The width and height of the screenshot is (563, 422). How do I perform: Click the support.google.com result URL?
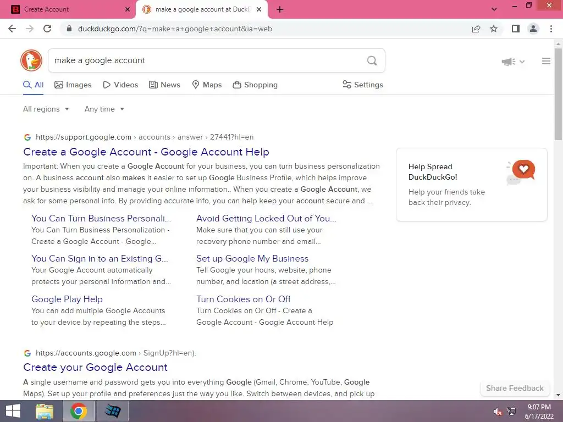coord(145,137)
